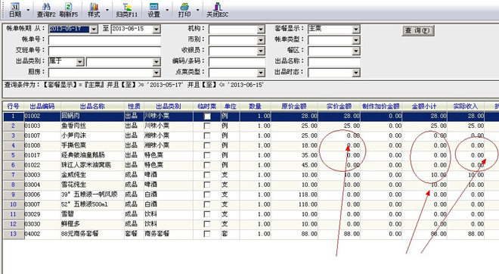Viewport: 499px width, 274px height.
Task: Sort by the 实价金额 column header
Action: pyautogui.click(x=339, y=106)
